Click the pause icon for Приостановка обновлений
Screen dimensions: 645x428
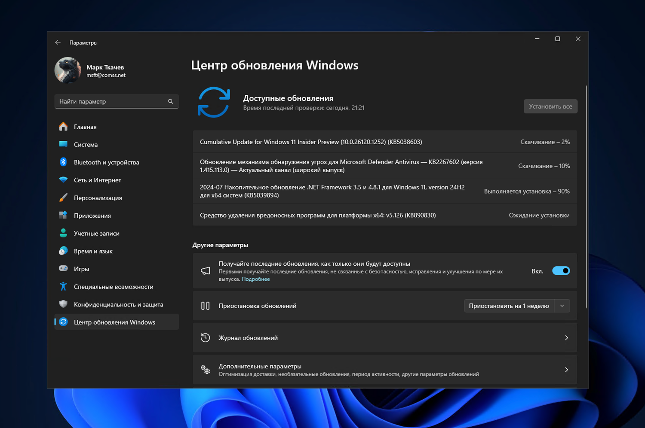click(206, 306)
